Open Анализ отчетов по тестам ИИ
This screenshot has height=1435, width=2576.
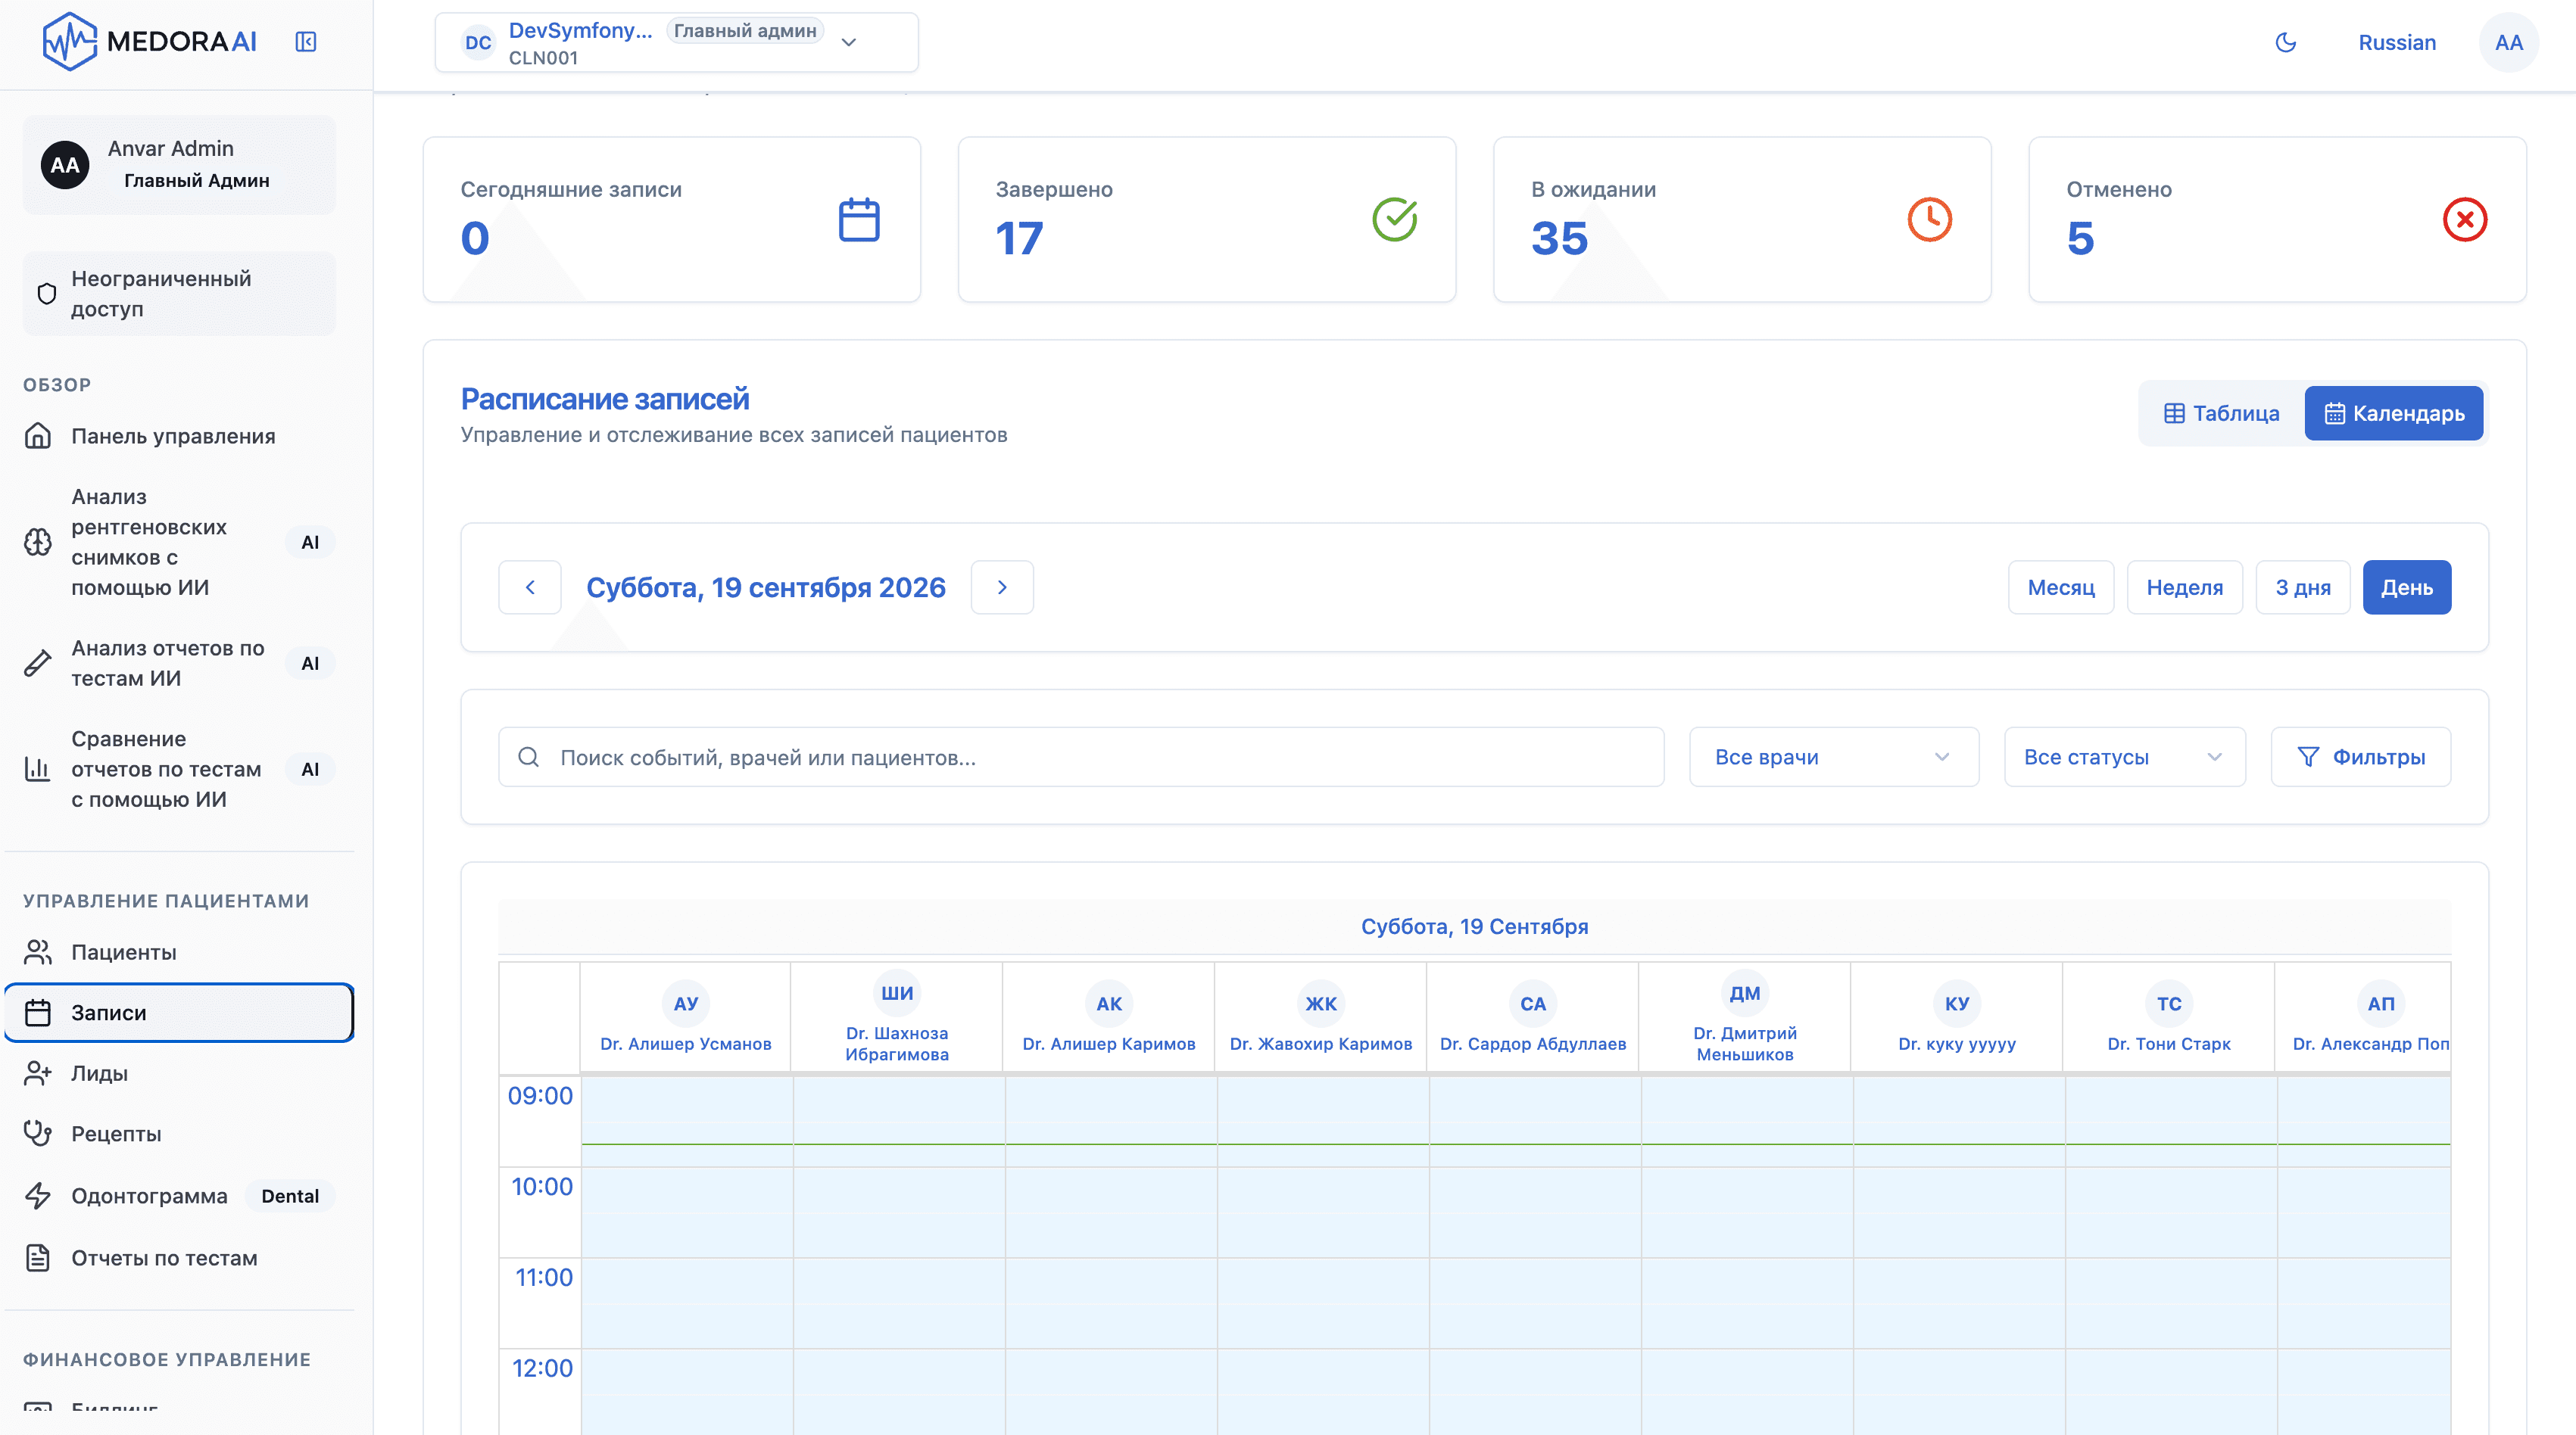[179, 664]
